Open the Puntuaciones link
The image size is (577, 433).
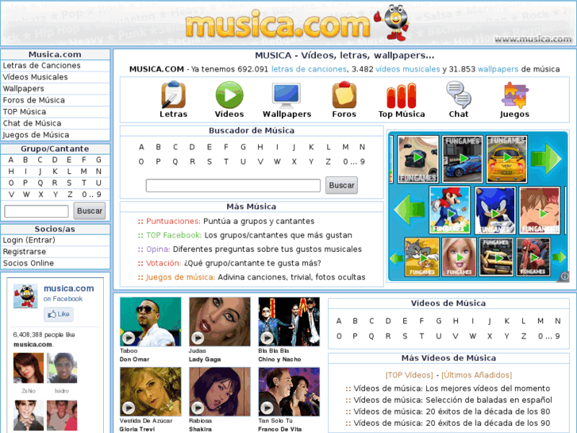pyautogui.click(x=173, y=221)
